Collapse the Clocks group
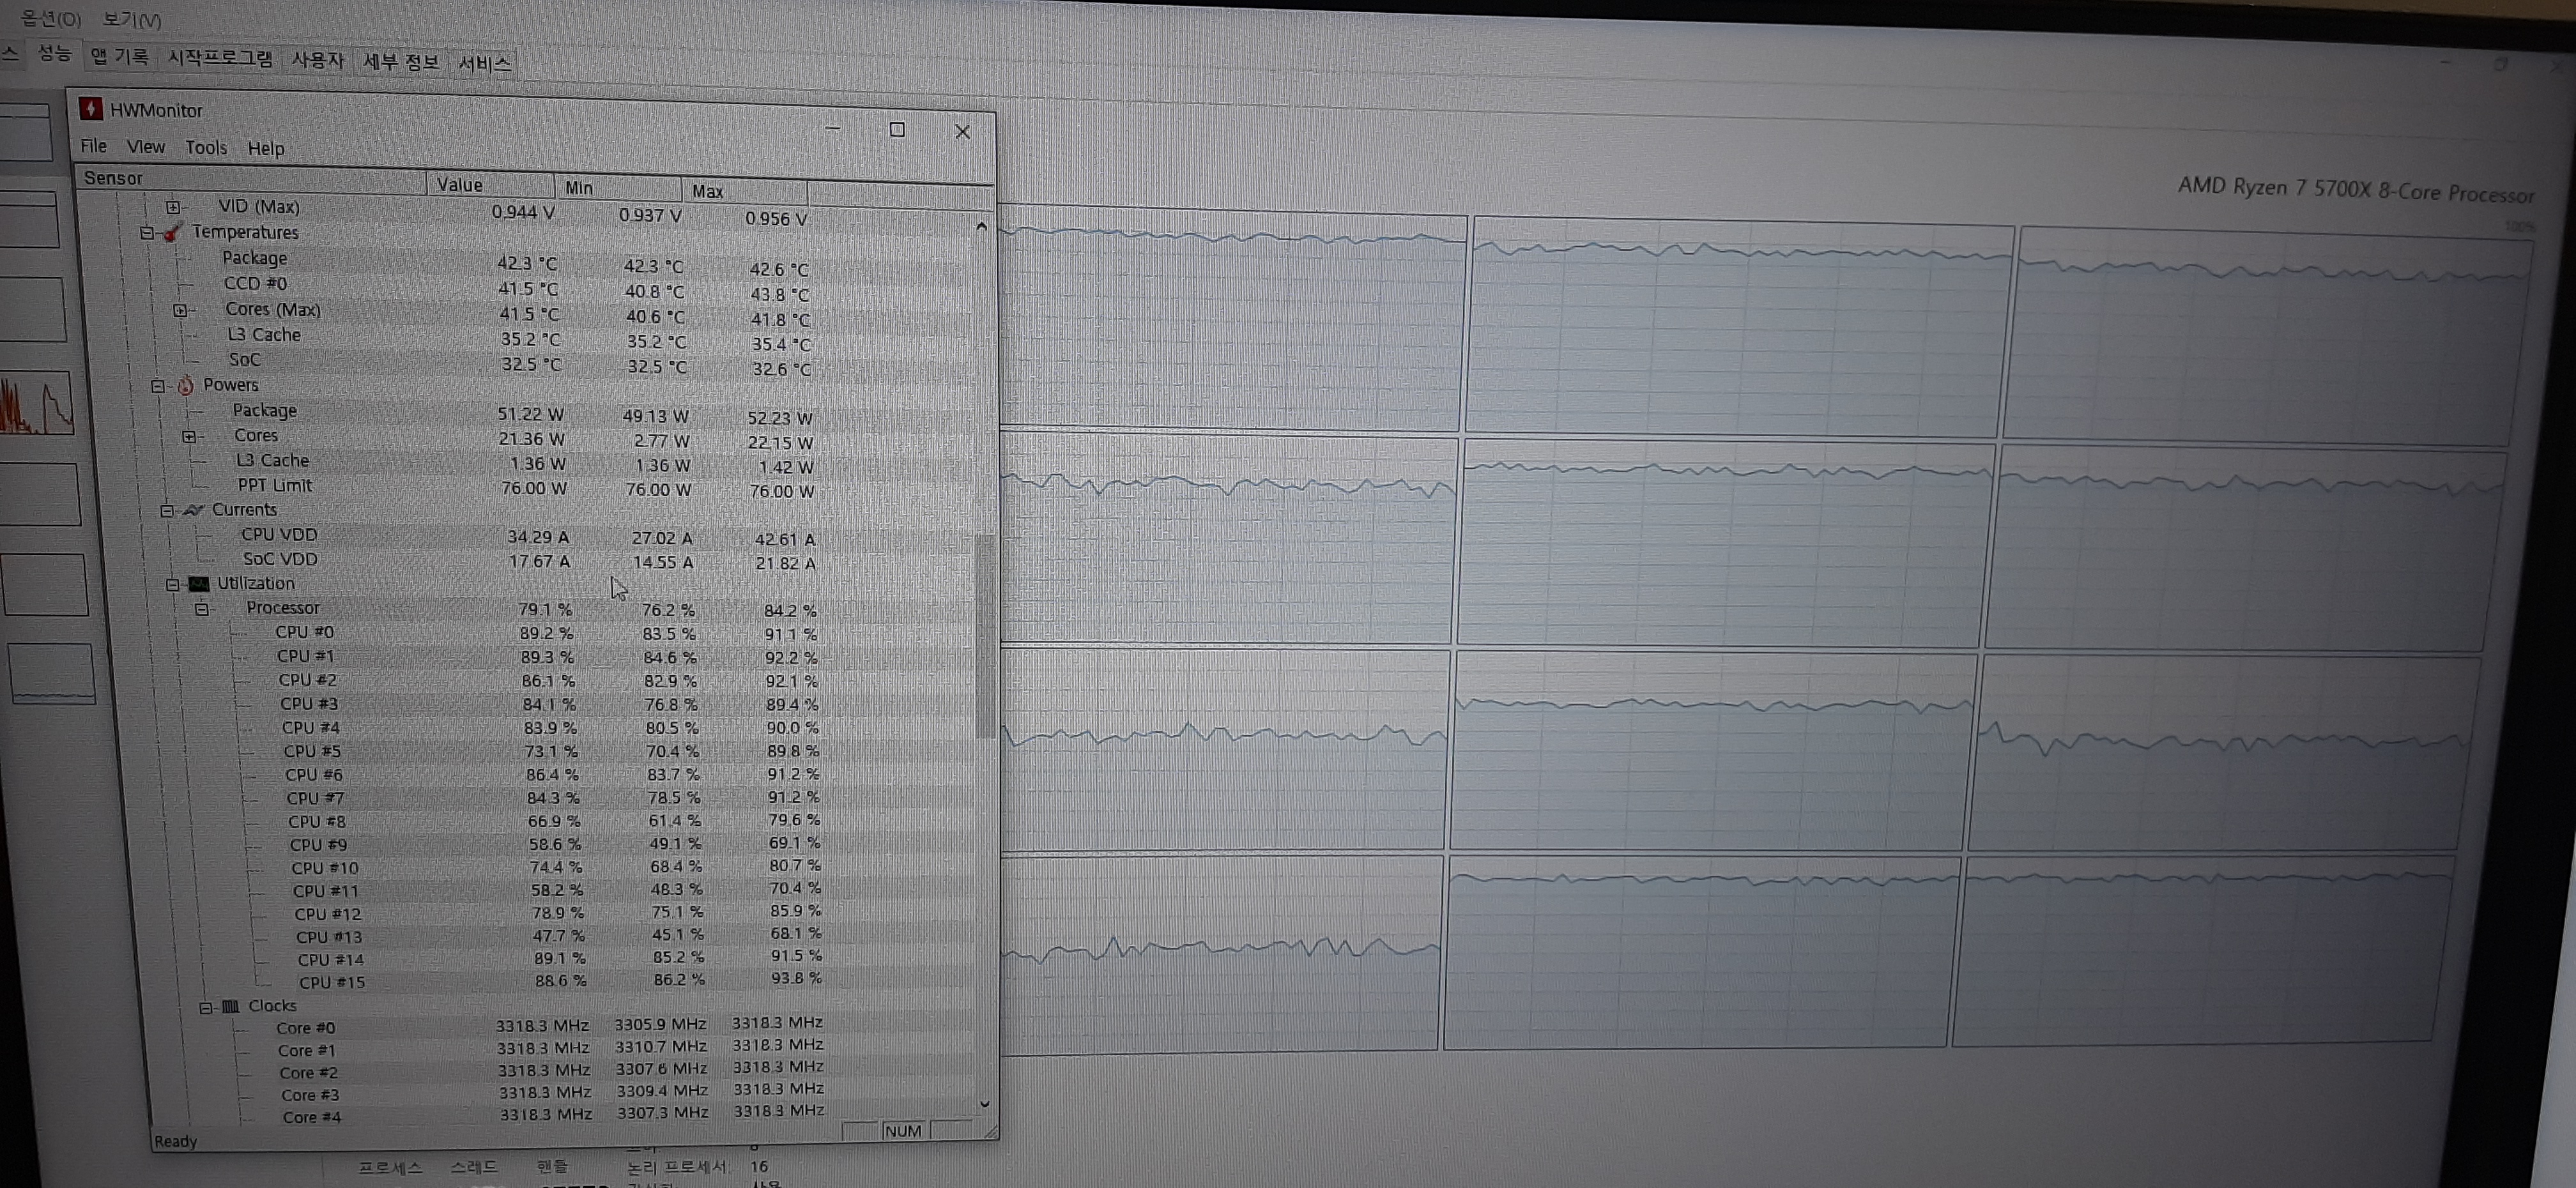Viewport: 2576px width, 1188px height. pos(206,1008)
